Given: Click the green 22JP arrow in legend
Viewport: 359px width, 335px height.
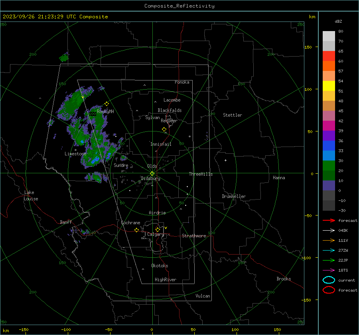Looking at the screenshot, I should (329, 260).
